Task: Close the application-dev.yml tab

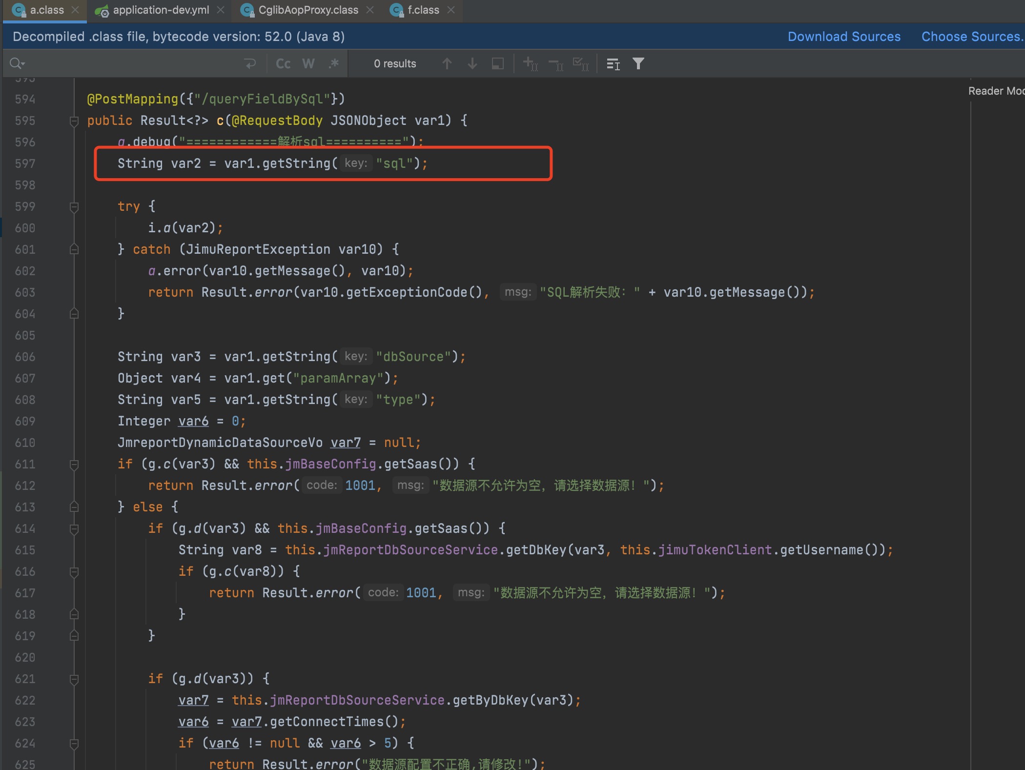Action: (x=221, y=10)
